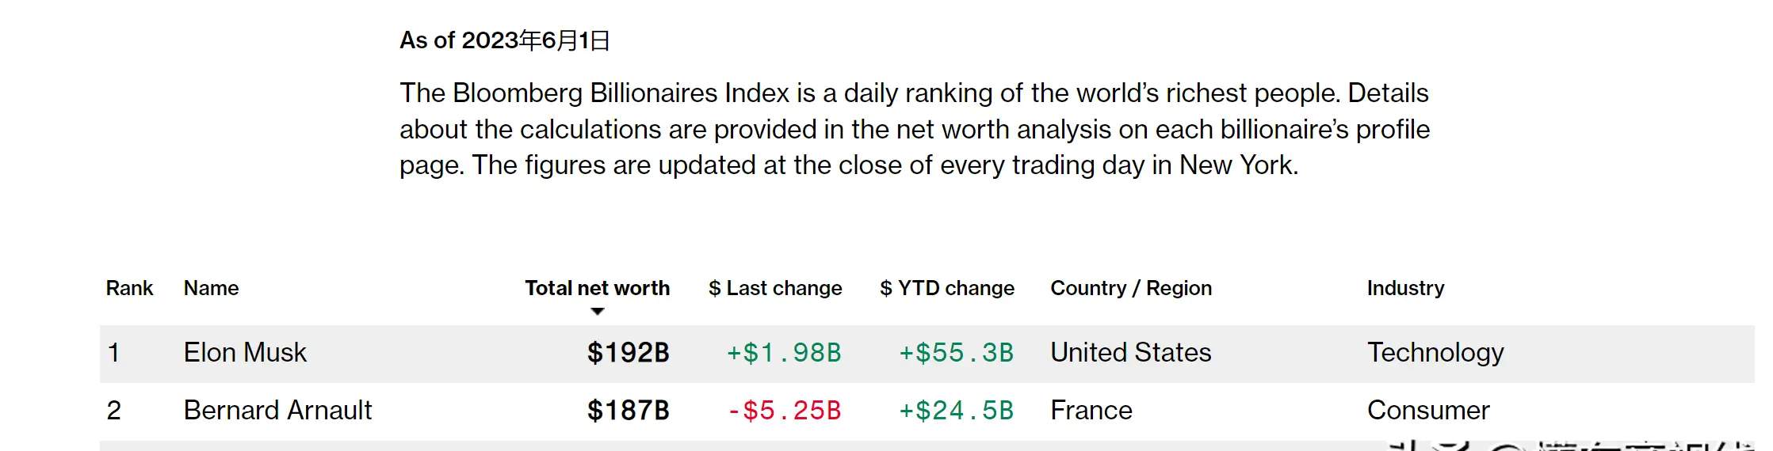Viewport: 1773px width, 451px height.
Task: Open Elon Musk's profile link
Action: click(x=245, y=352)
